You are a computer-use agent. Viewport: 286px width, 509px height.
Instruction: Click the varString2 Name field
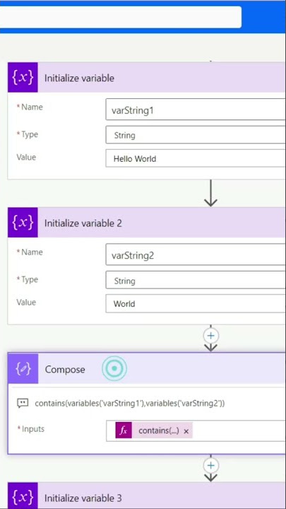[196, 255]
